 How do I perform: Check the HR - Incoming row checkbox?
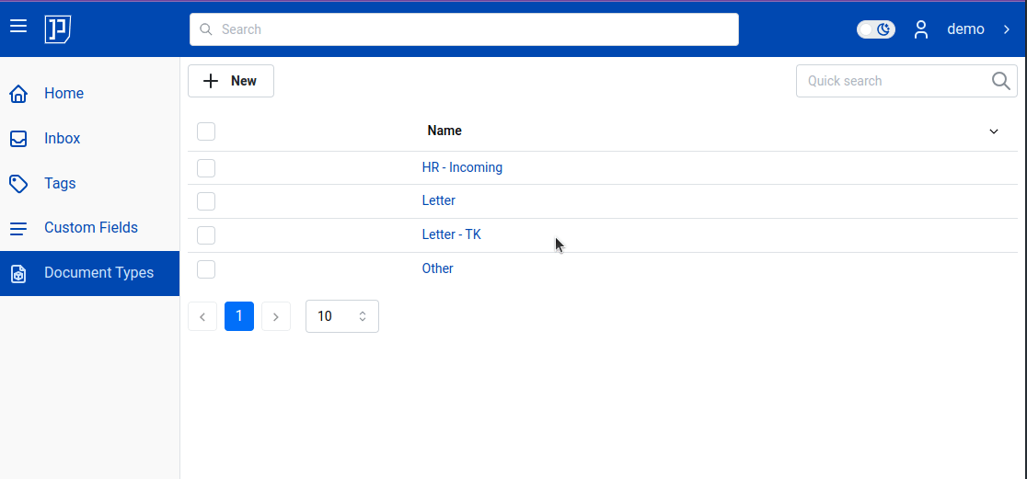point(206,168)
